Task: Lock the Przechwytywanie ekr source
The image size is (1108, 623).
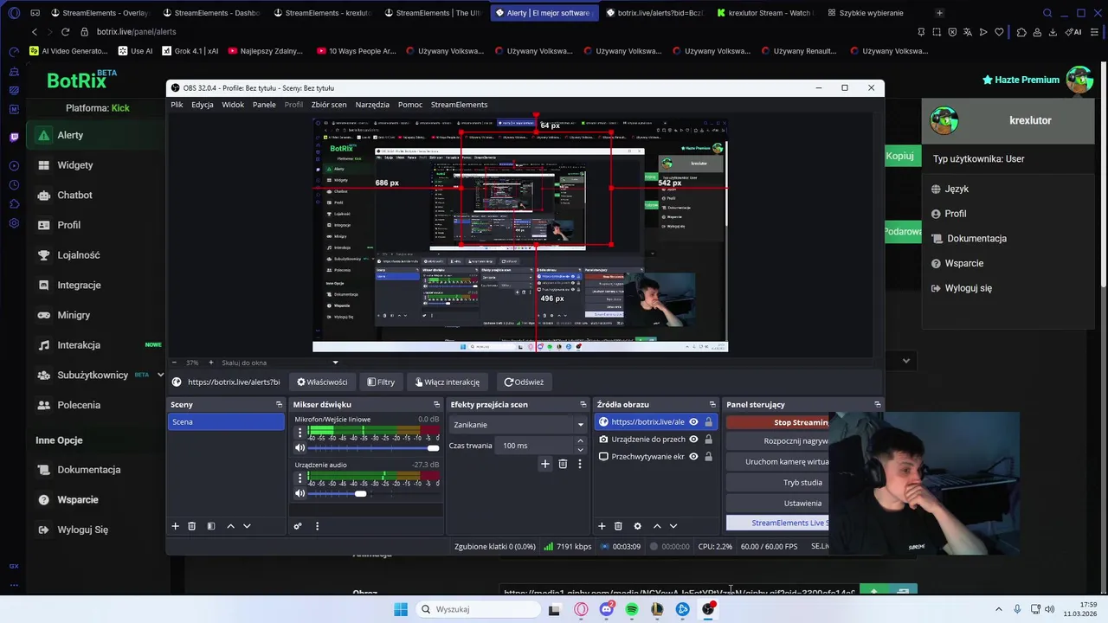Action: pyautogui.click(x=708, y=457)
